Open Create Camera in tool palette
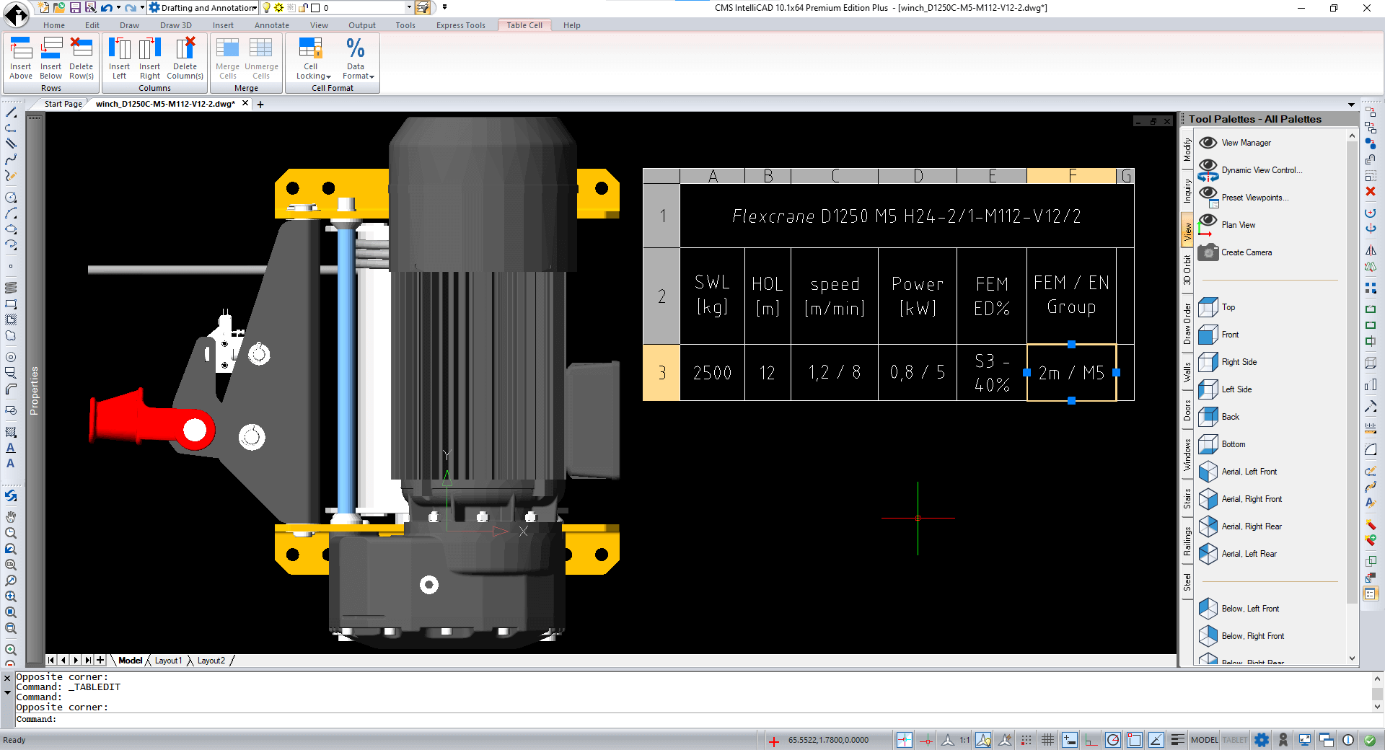1385x750 pixels. click(1246, 252)
